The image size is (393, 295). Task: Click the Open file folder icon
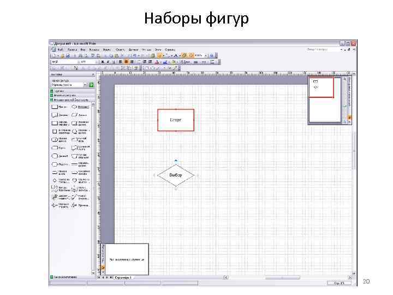[63, 55]
